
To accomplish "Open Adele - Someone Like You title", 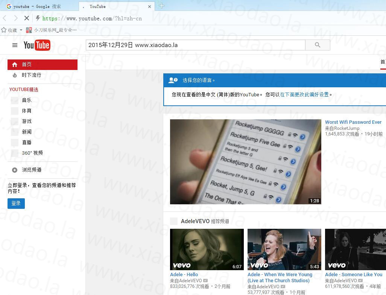I will (x=354, y=275).
